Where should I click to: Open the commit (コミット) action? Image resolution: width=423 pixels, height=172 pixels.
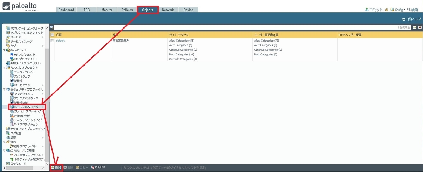click(374, 10)
